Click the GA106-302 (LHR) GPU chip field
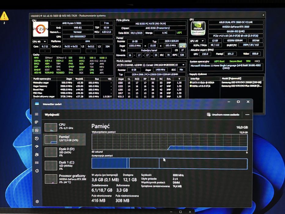This screenshot has height=214, width=285. coord(236,31)
